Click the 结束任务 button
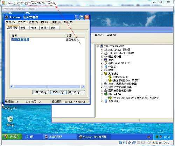 click(x=40, y=92)
